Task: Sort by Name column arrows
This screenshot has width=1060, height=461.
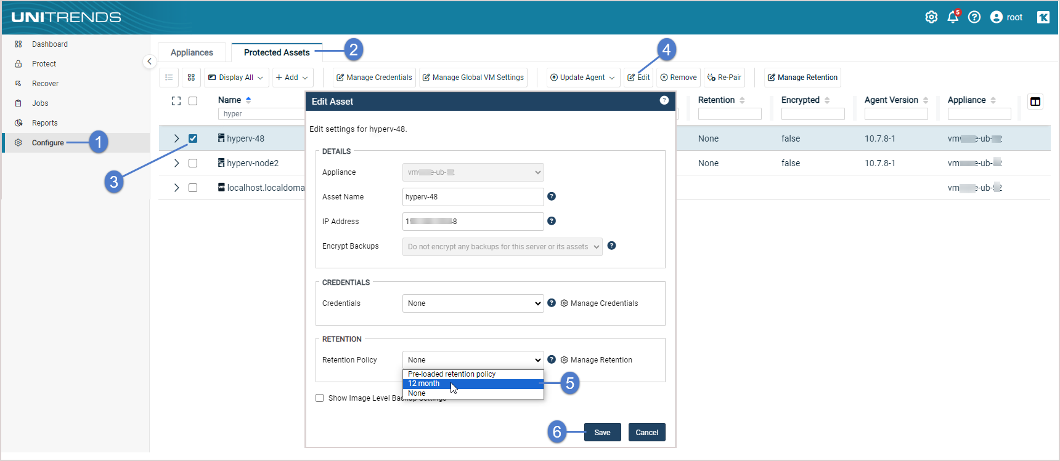Action: [248, 100]
